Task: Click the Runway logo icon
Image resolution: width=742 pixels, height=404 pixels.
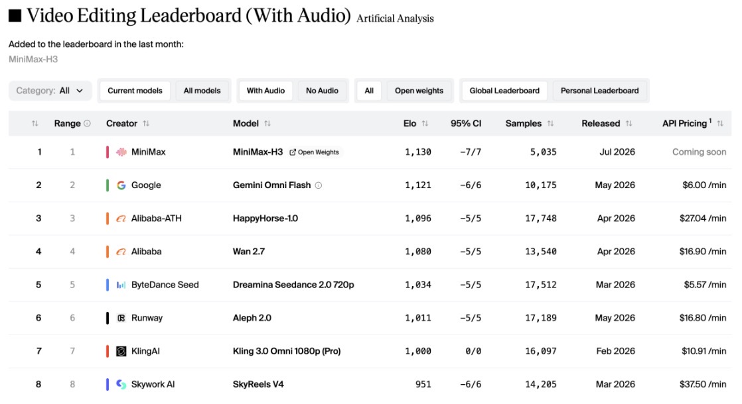Action: [121, 318]
